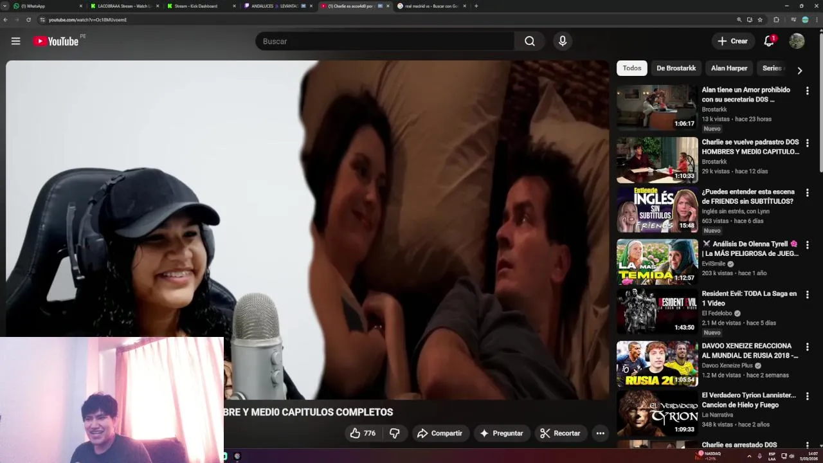This screenshot has height=463, width=823.
Task: Open the Crear upload menu
Action: (x=733, y=41)
